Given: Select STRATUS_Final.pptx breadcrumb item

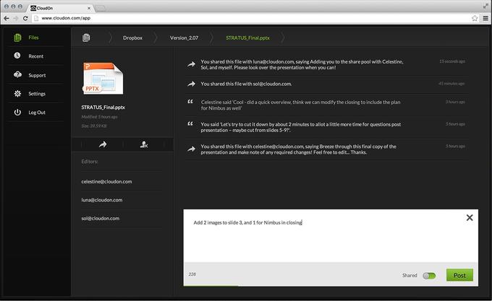Looking at the screenshot, I should (x=247, y=38).
